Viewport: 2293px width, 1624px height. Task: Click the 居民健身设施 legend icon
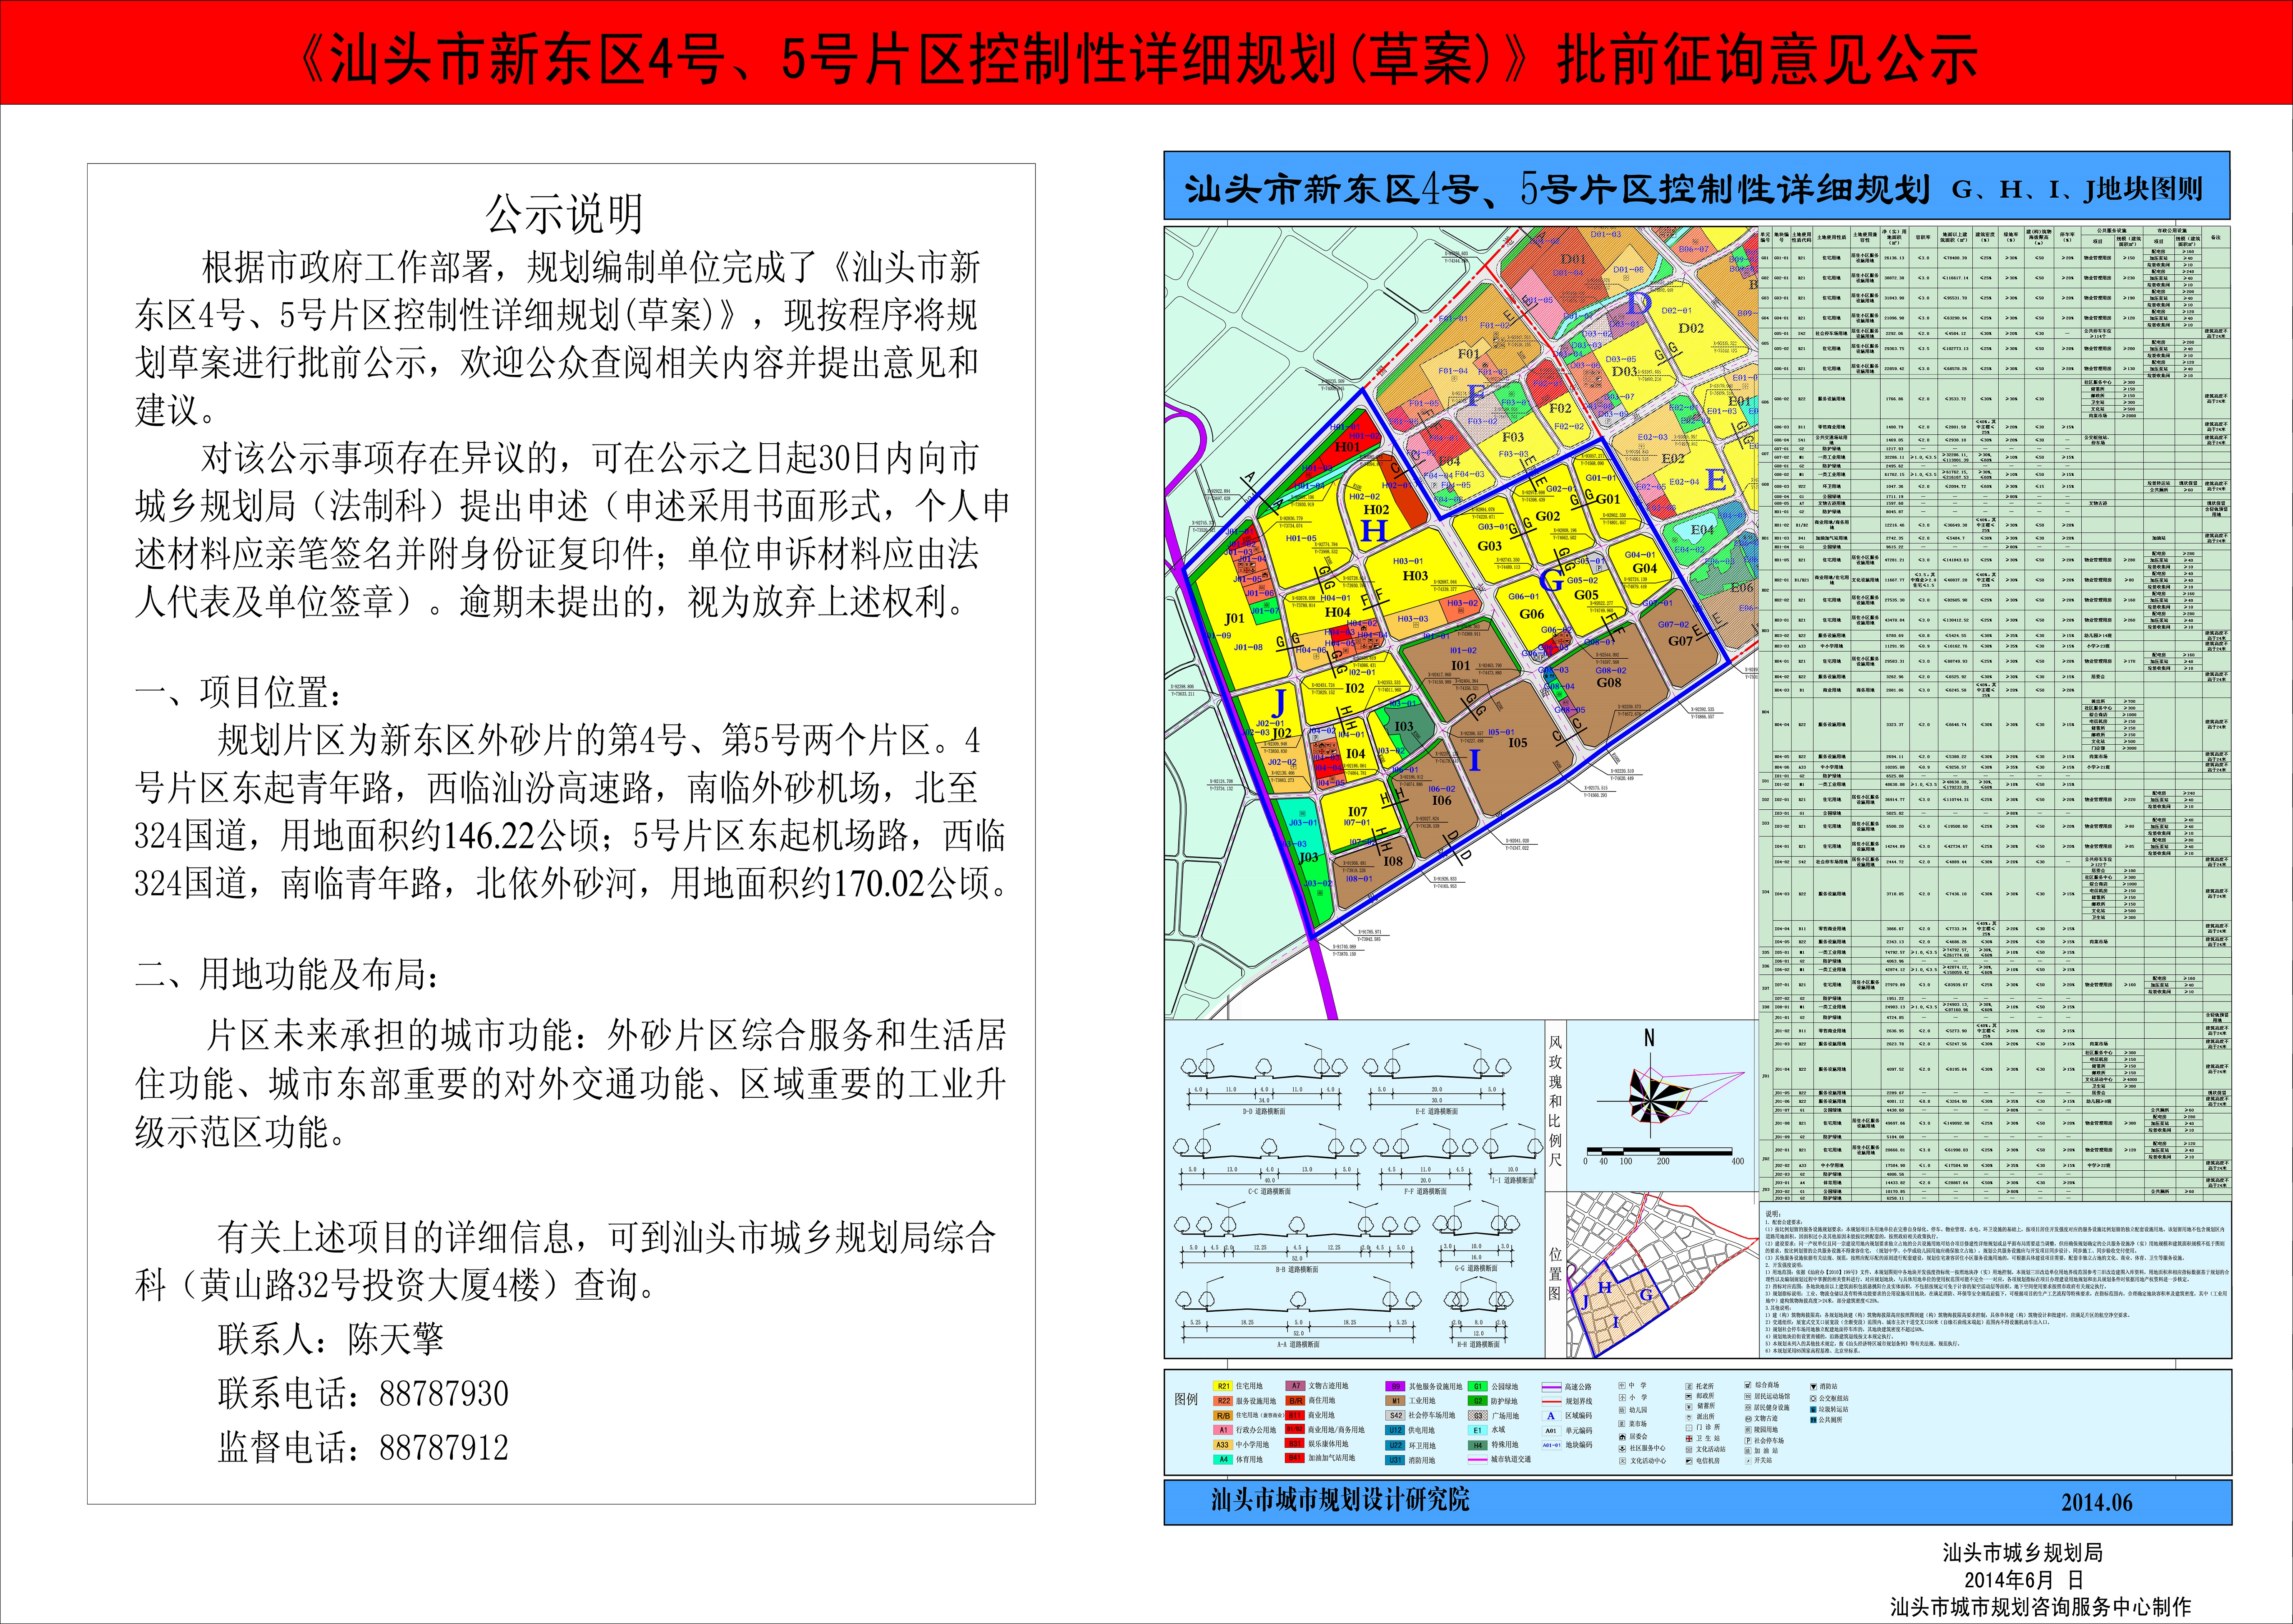[x=1748, y=1408]
